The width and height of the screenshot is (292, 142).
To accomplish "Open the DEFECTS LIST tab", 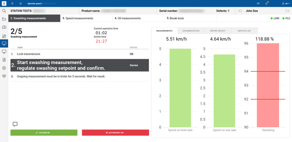I will point(244,31).
